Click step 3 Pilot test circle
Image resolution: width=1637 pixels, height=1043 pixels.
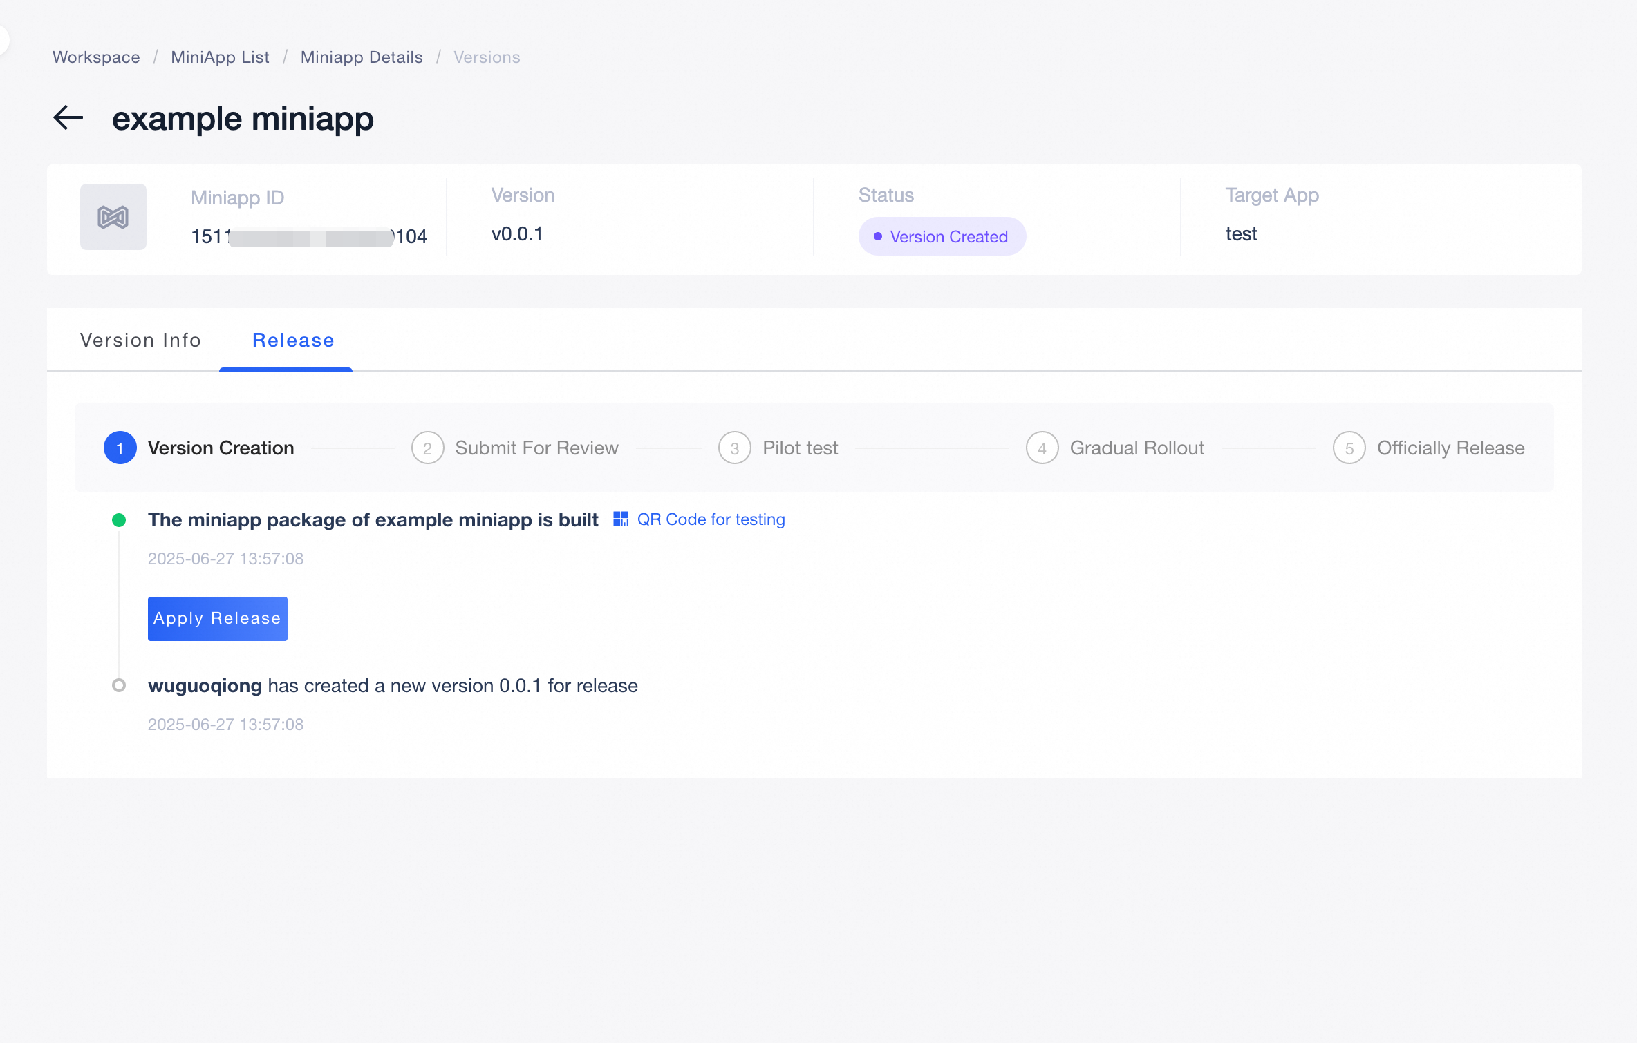coord(734,448)
